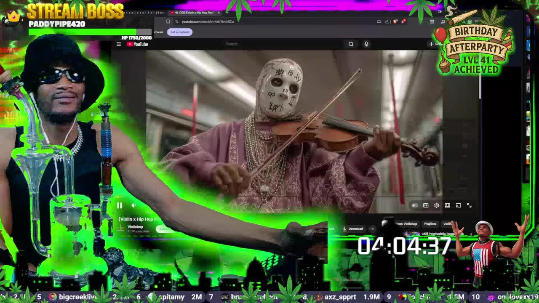Open the sidebar panel icon in the browser toolbar
Viewport: 539px width, 303px height.
[x=432, y=21]
